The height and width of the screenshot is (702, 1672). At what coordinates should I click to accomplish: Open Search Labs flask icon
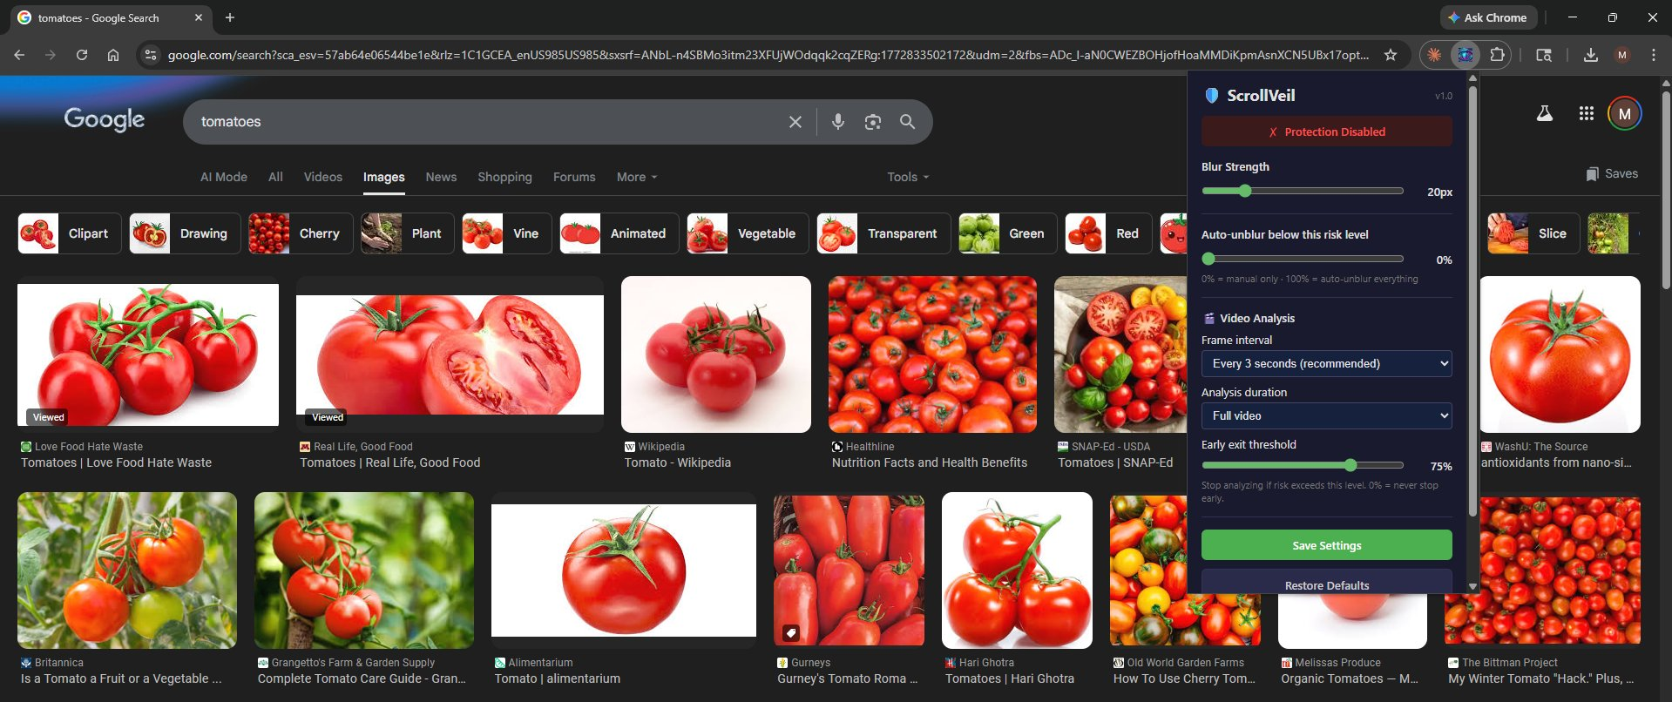tap(1545, 113)
